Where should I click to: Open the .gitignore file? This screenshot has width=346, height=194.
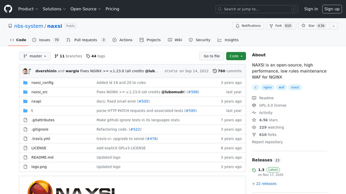[x=40, y=129]
